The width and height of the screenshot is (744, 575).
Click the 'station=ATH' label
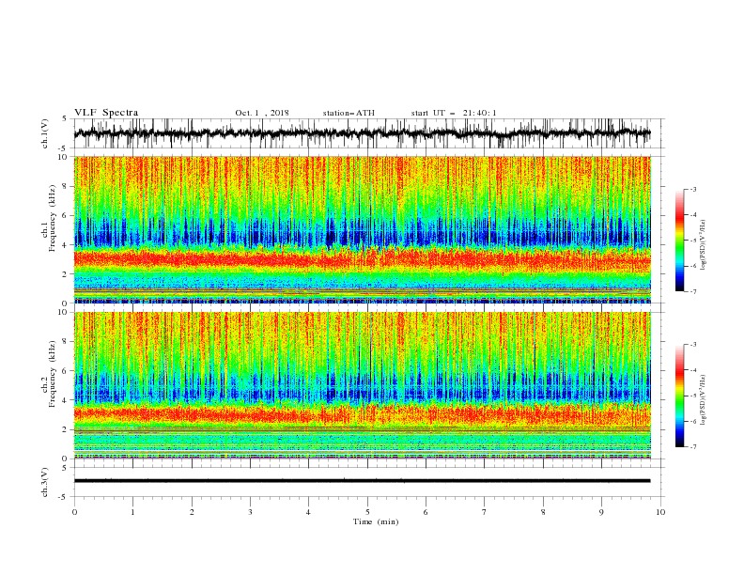349,113
